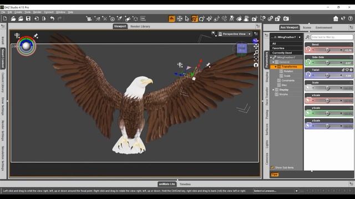Select the All parameters filter
Image resolution: width=355 pixels, height=199 pixels.
click(286, 44)
